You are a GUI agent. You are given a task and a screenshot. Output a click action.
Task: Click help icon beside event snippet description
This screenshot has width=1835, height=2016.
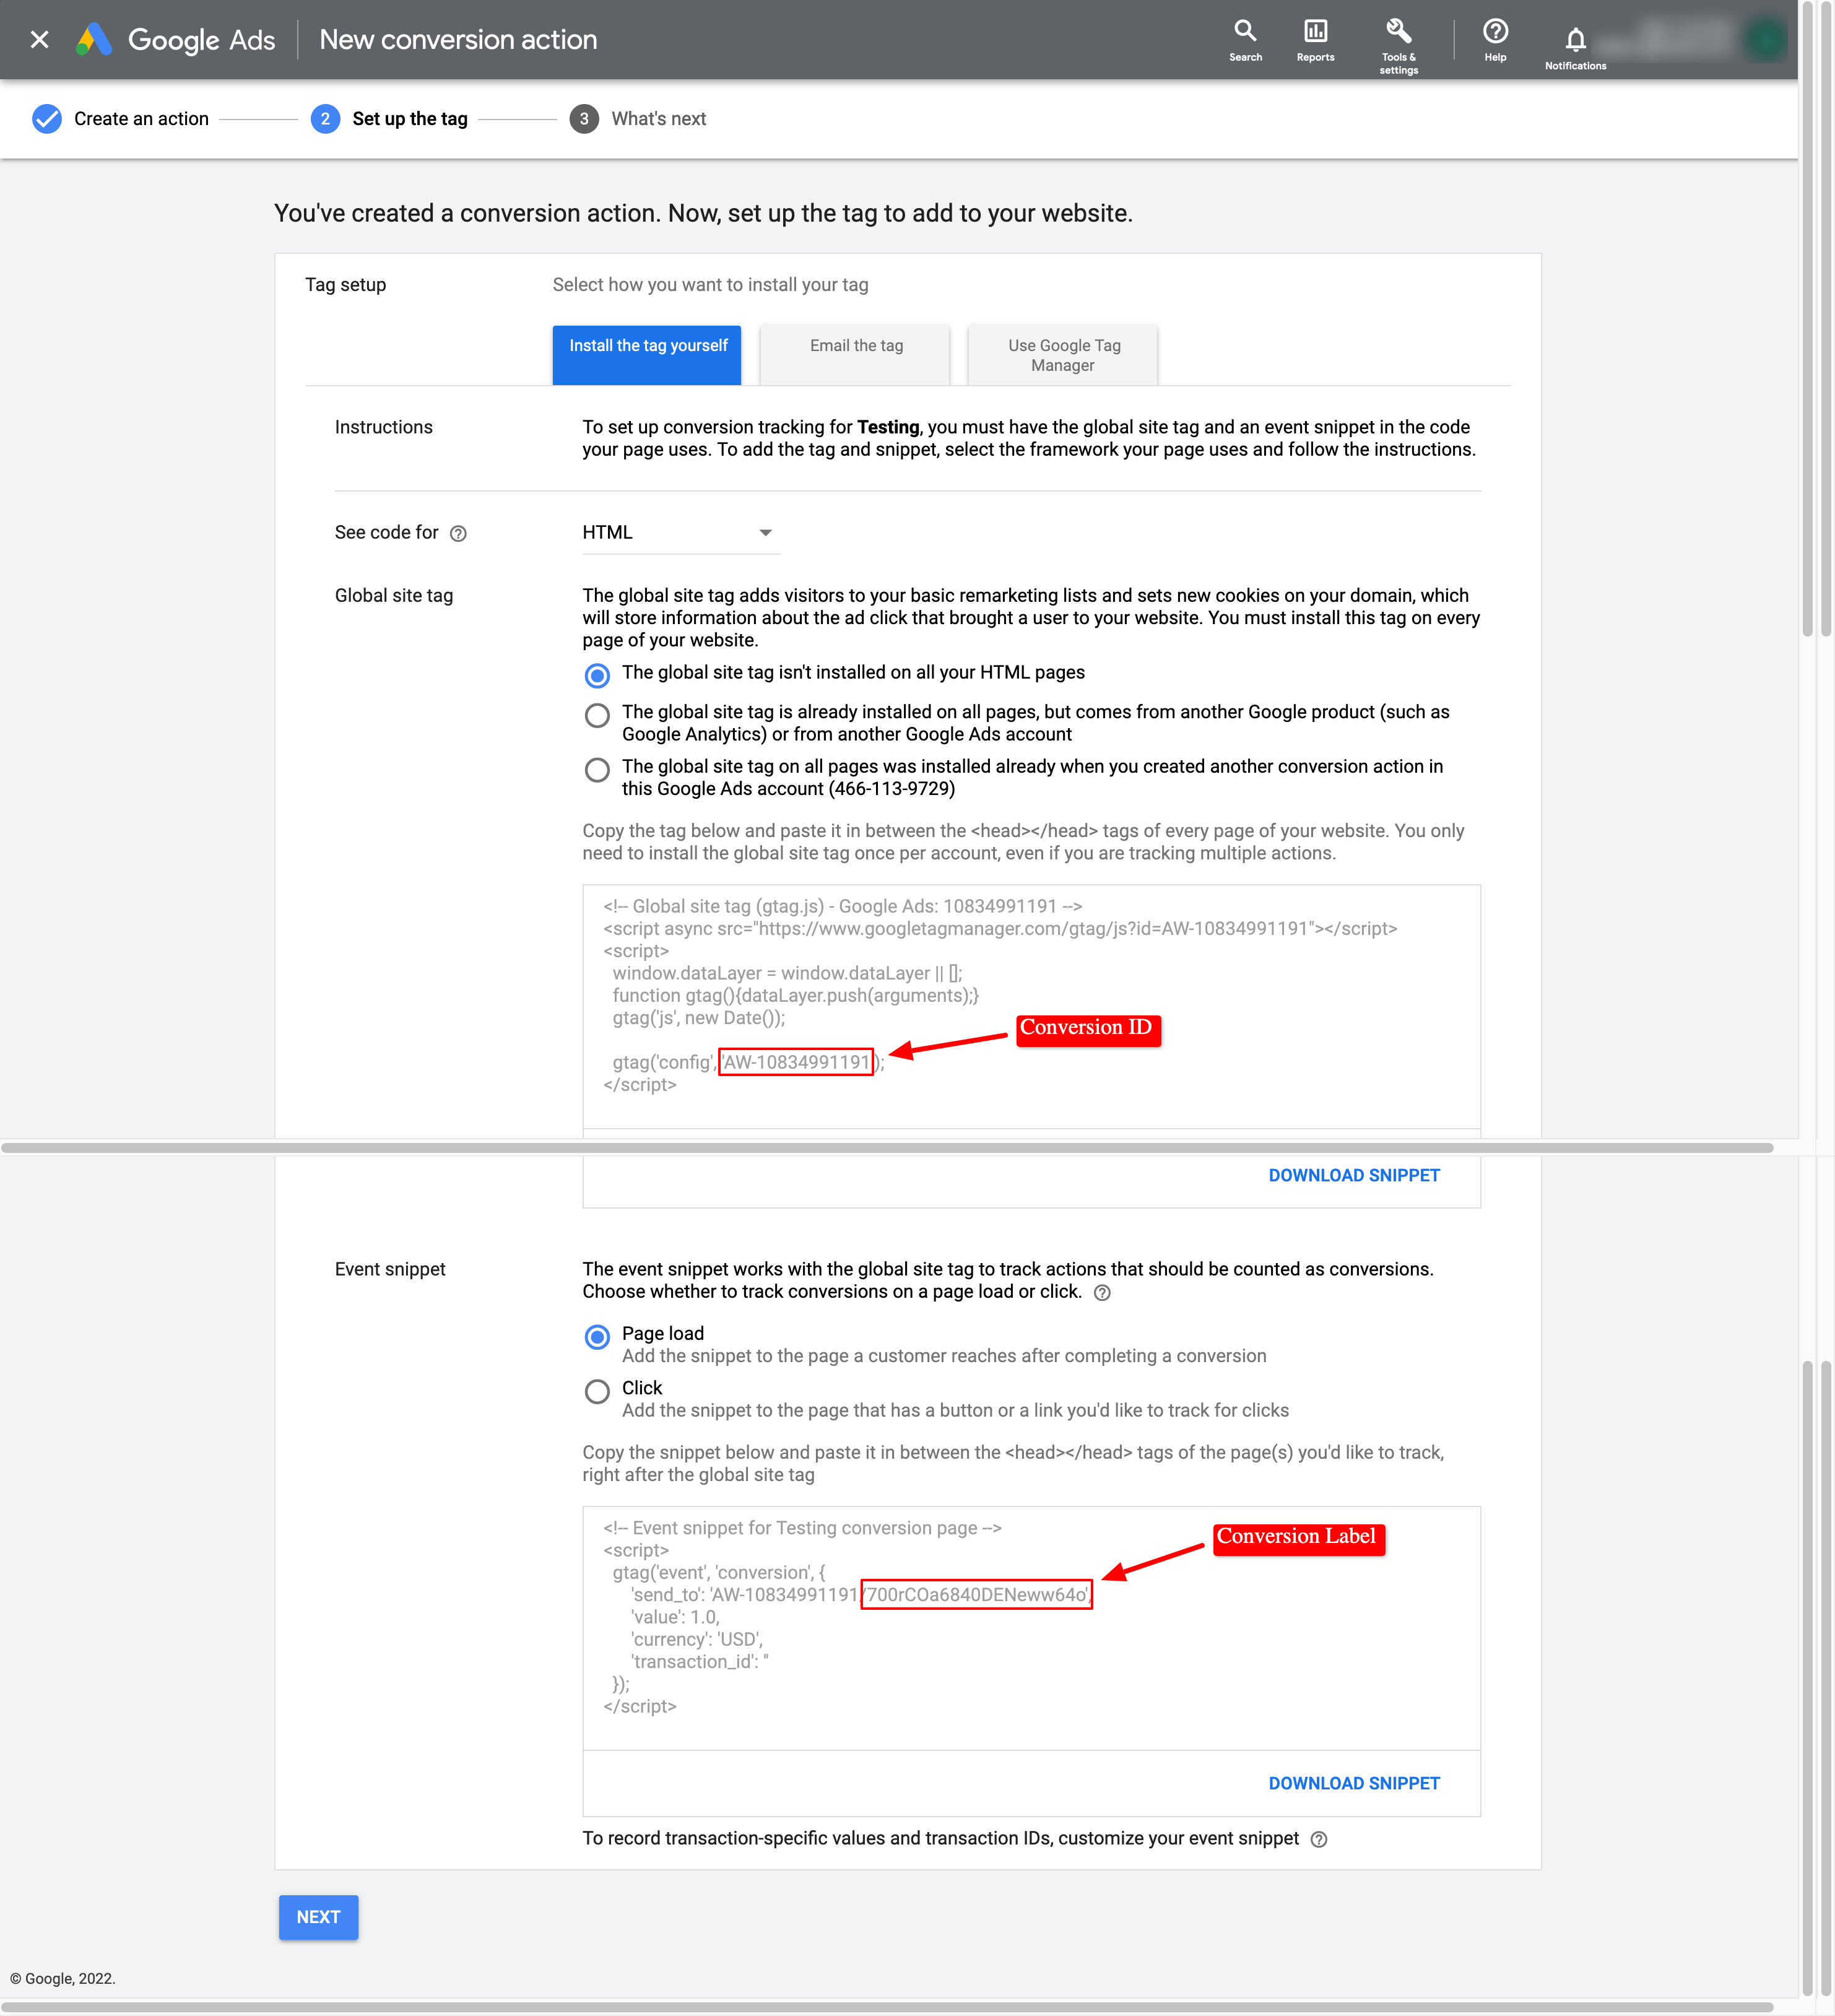[x=1103, y=1292]
